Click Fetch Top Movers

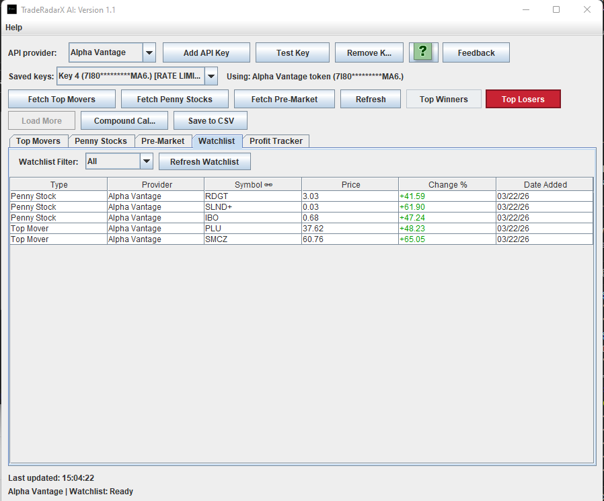point(61,99)
